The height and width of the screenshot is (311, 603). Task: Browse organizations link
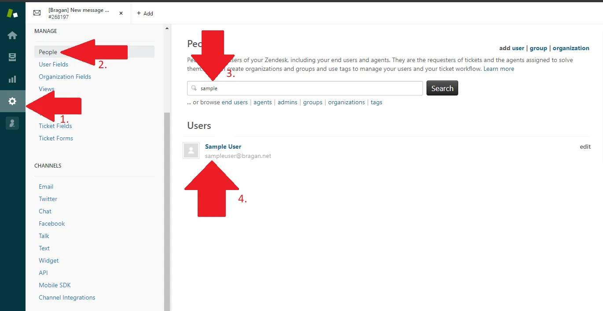pyautogui.click(x=346, y=102)
